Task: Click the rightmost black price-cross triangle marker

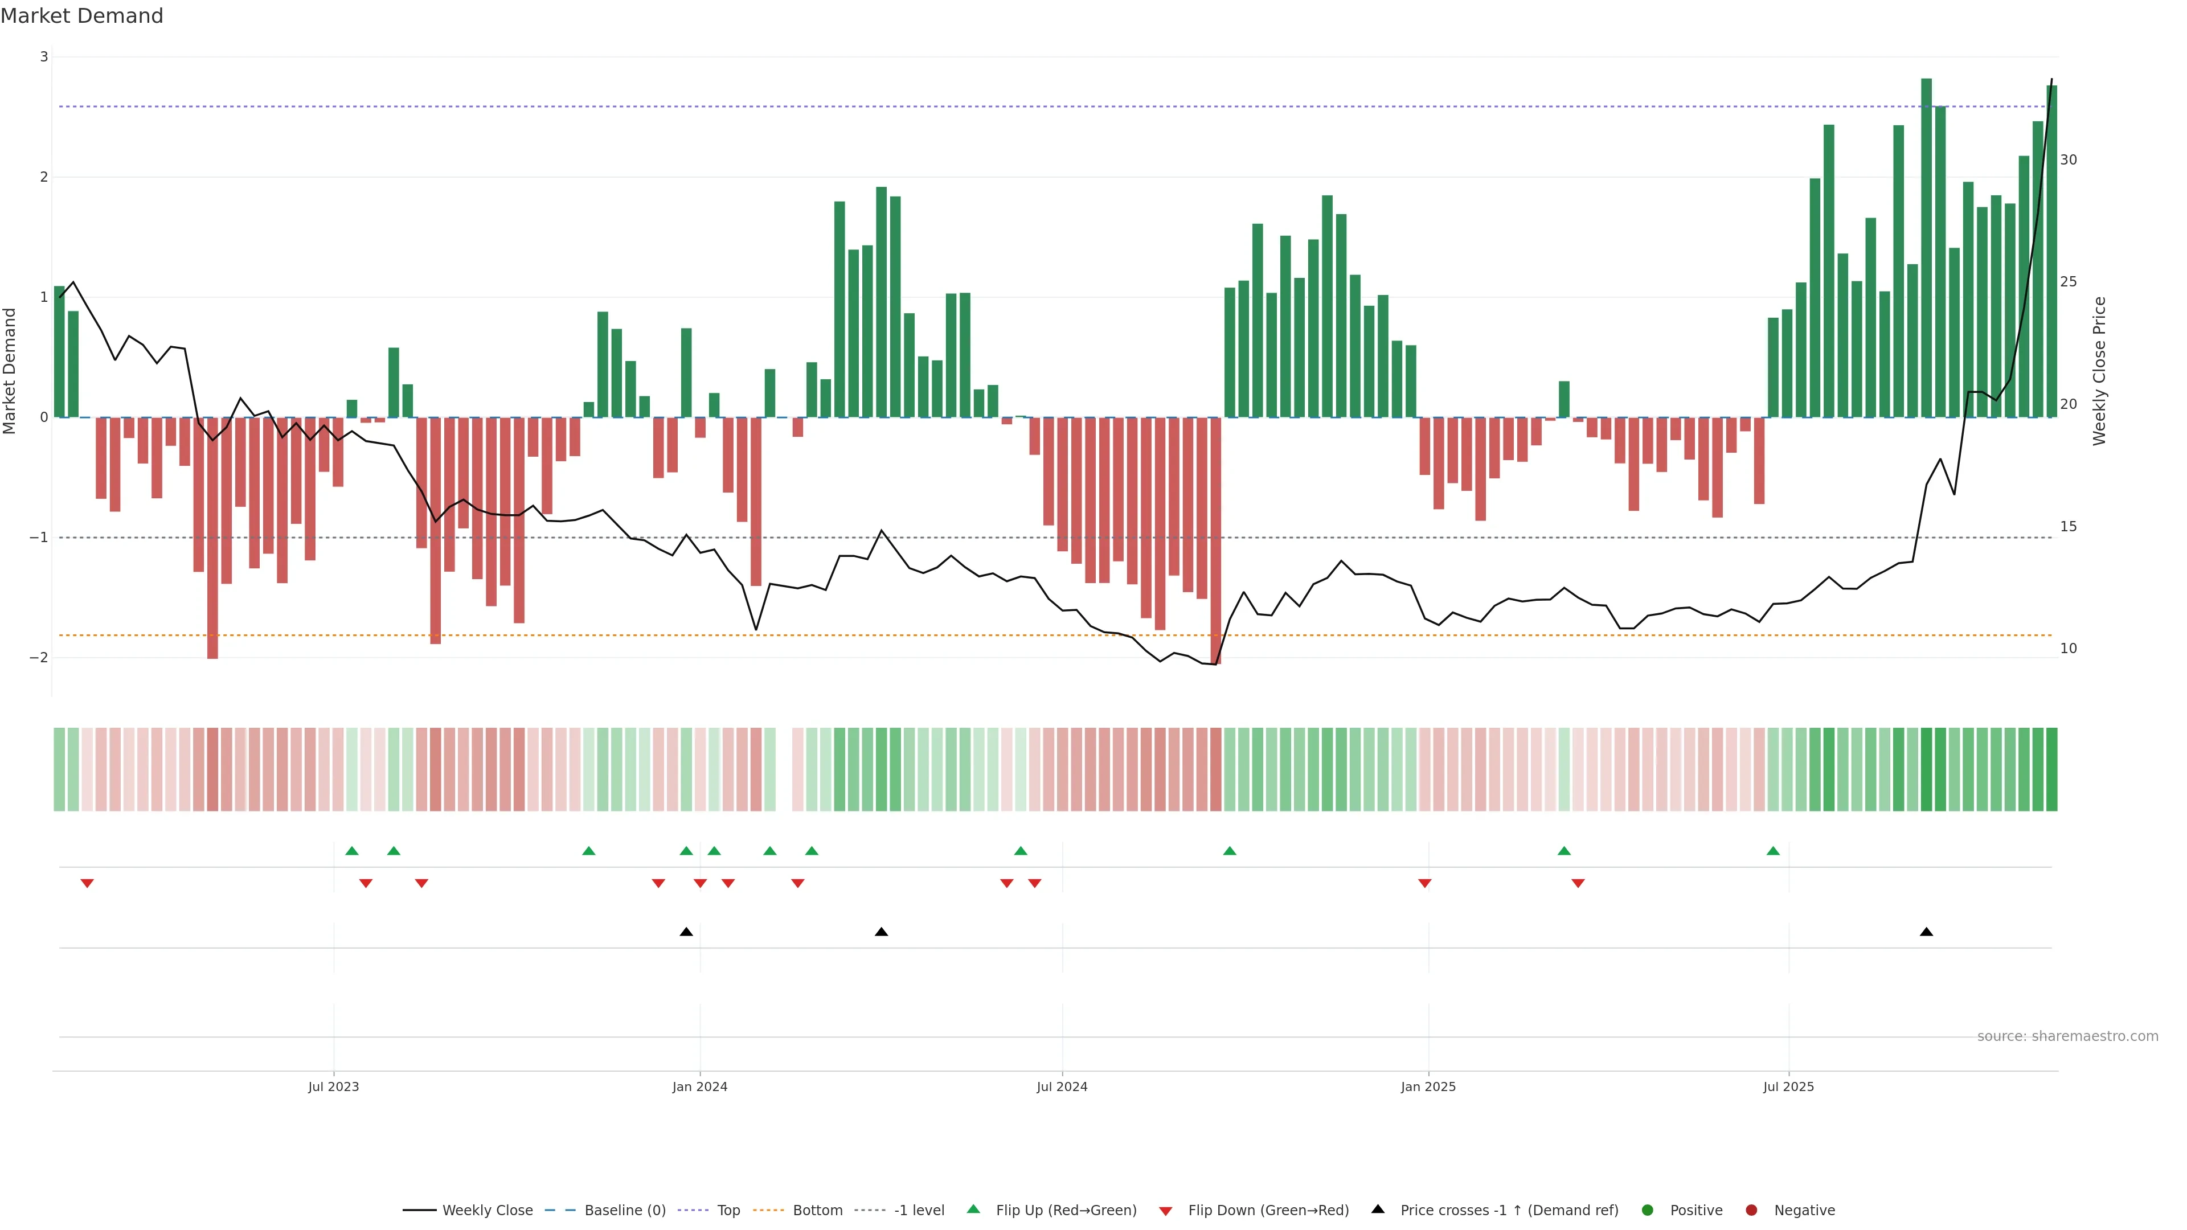Action: [1926, 932]
